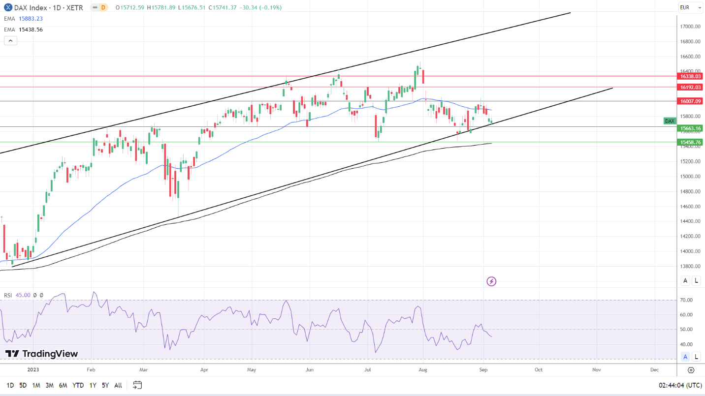The width and height of the screenshot is (705, 396).
Task: Select the 1M time range
Action: [x=36, y=385]
